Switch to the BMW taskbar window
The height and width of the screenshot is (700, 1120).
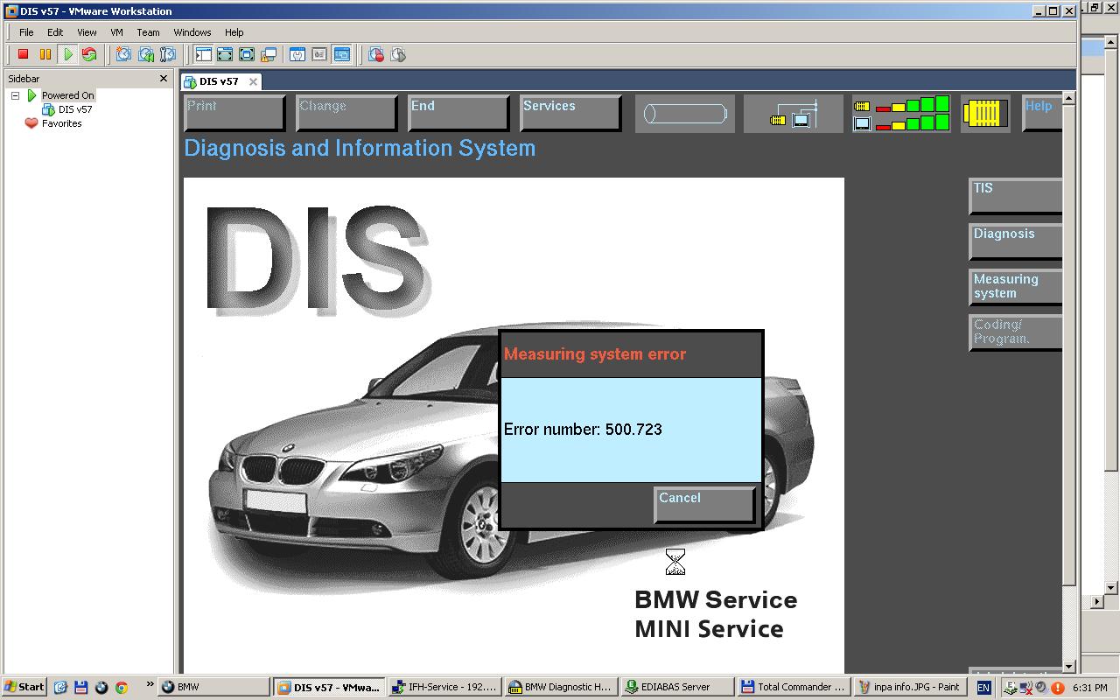tap(213, 687)
